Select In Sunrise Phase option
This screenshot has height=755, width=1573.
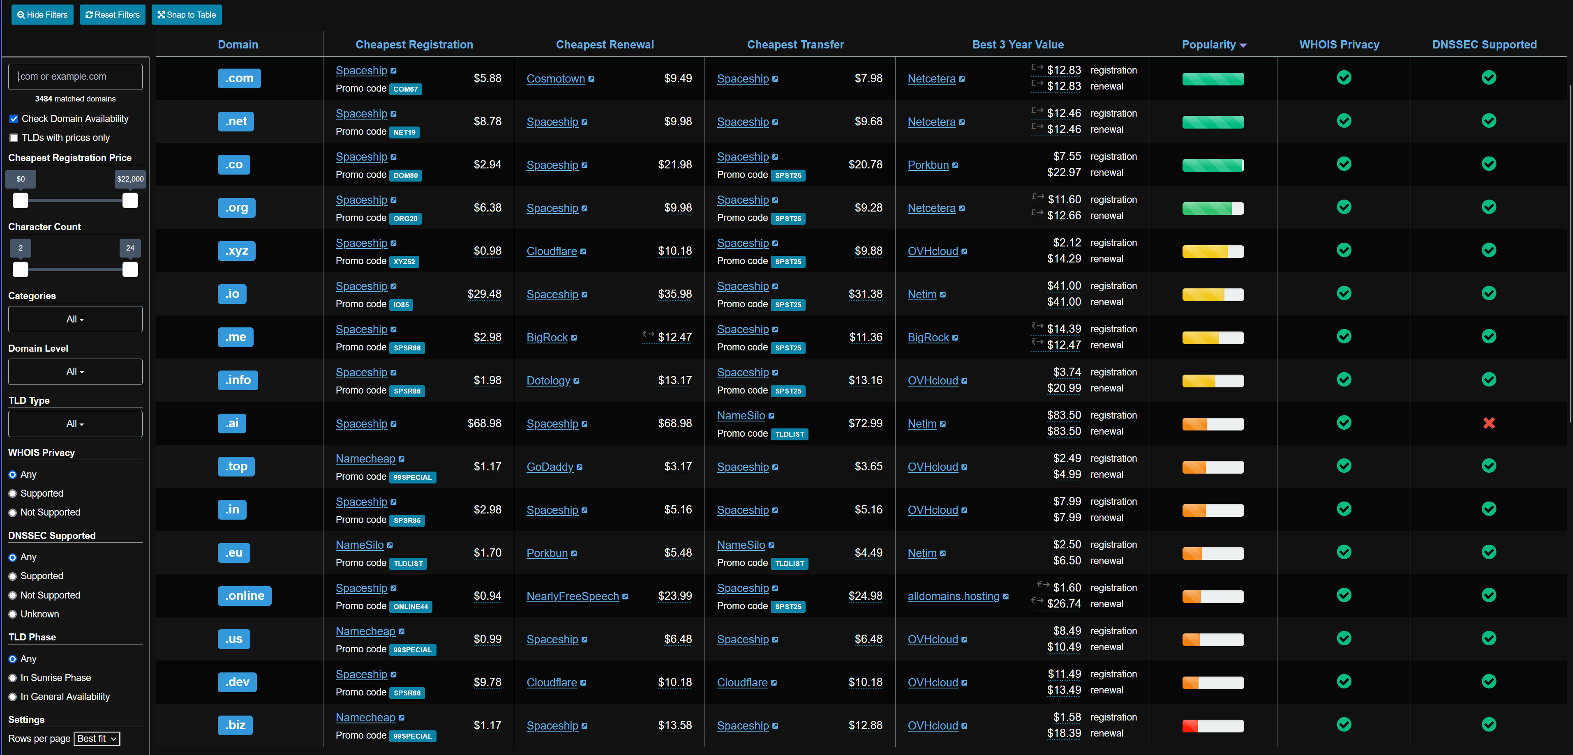pos(12,678)
